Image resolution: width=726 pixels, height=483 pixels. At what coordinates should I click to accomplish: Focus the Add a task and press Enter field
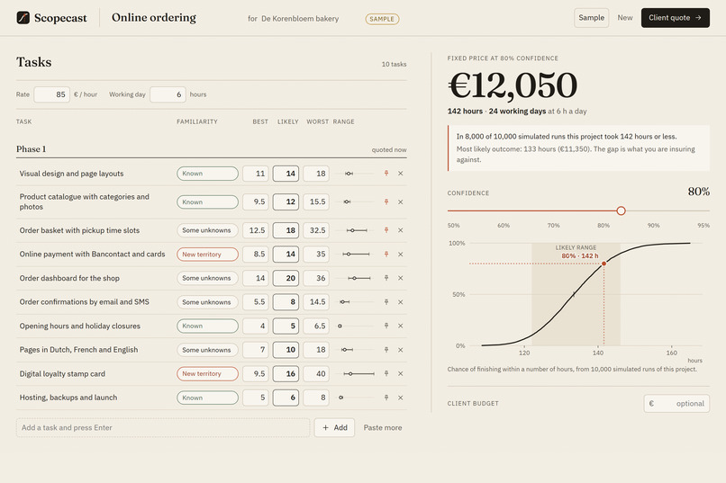[x=163, y=427]
